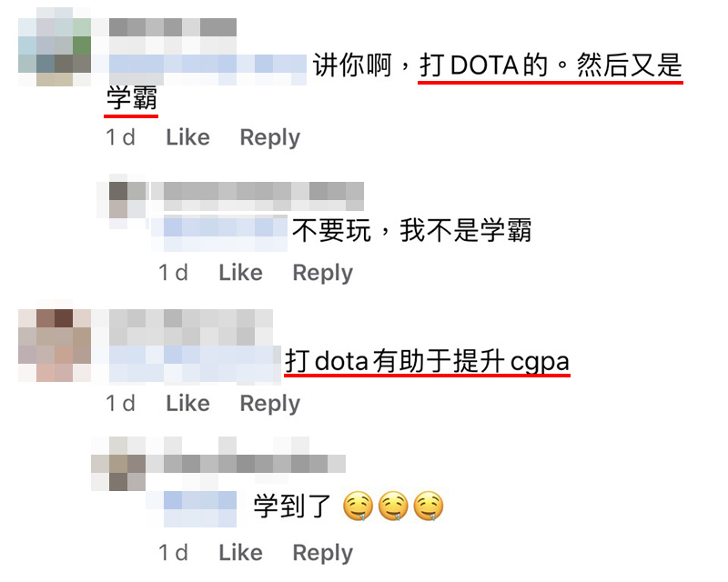728x582 pixels.
Task: Open avatar of the 学到了 replier
Action: (x=119, y=464)
